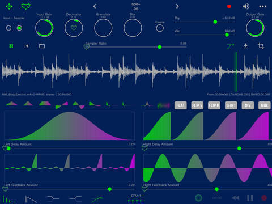This screenshot has height=204, width=272.
Task: Click the green playhead marker in the waveform
Action: coord(236,72)
